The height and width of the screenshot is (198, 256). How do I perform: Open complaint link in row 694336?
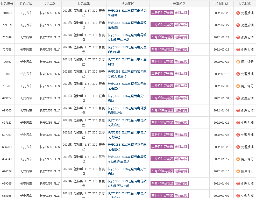[x=127, y=171]
